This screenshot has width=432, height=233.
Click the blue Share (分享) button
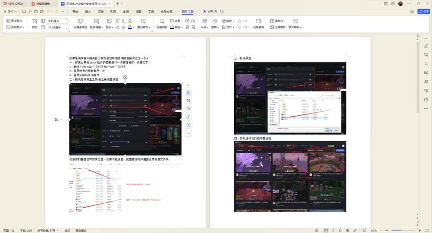(x=424, y=12)
